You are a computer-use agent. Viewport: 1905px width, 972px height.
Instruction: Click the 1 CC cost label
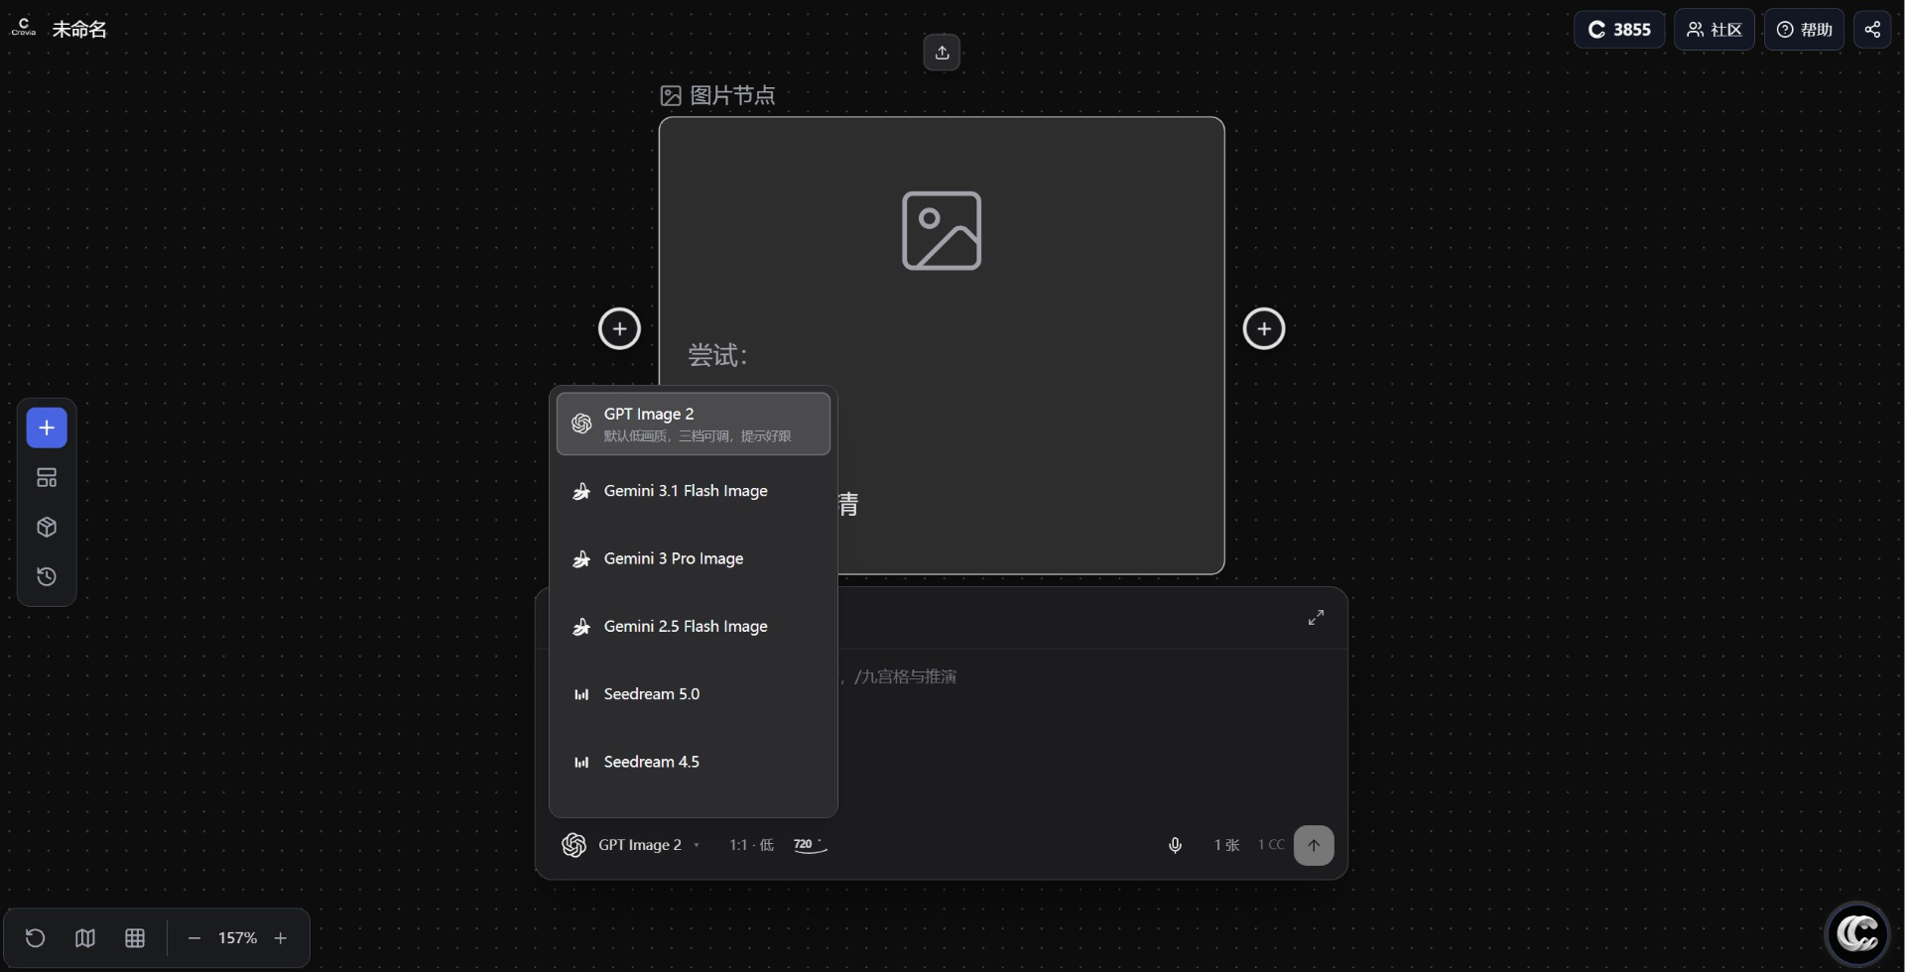pos(1271,845)
